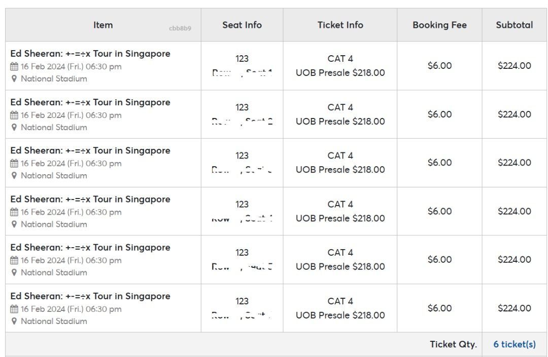
Task: Click location pin icon in sixth ticket row
Action: point(14,322)
